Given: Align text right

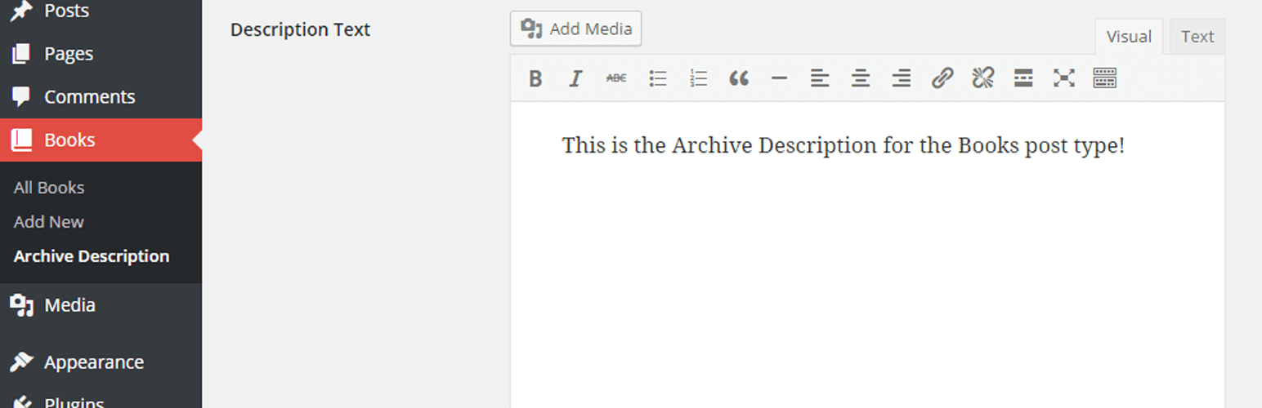Looking at the screenshot, I should pos(901,78).
